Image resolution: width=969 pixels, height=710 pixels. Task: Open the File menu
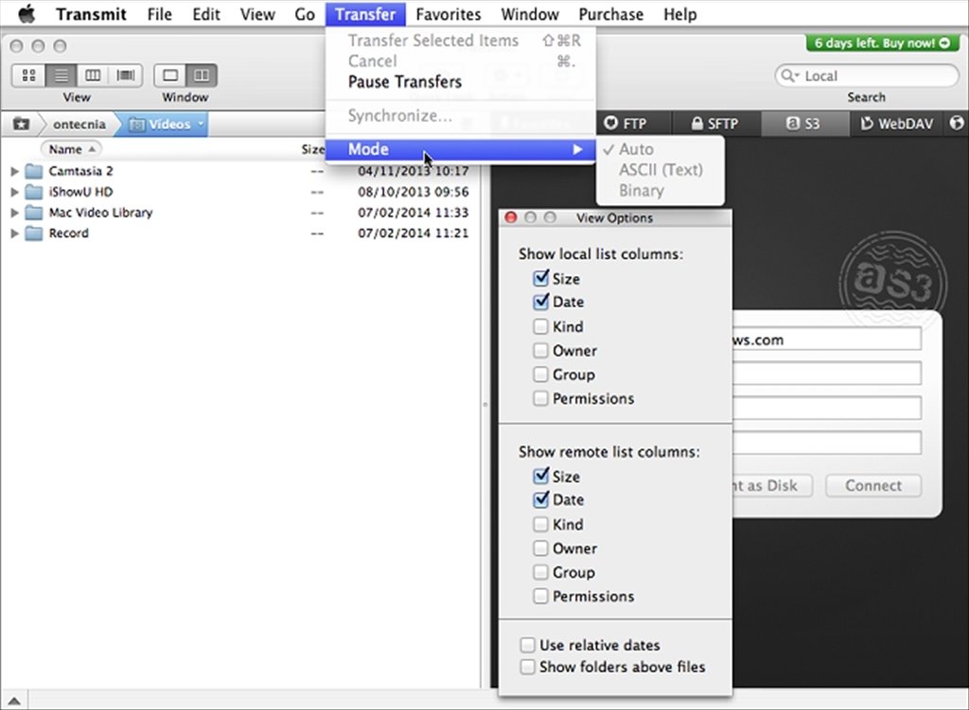(159, 13)
